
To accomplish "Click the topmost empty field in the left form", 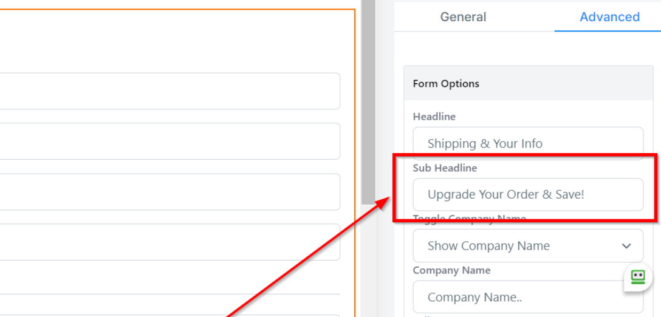I will [169, 91].
